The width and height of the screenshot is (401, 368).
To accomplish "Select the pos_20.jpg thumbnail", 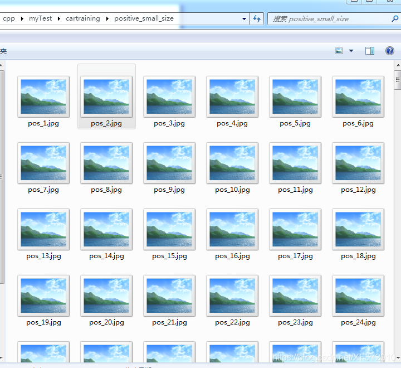I will click(x=106, y=296).
